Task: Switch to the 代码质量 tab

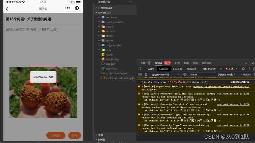Action: point(207,63)
